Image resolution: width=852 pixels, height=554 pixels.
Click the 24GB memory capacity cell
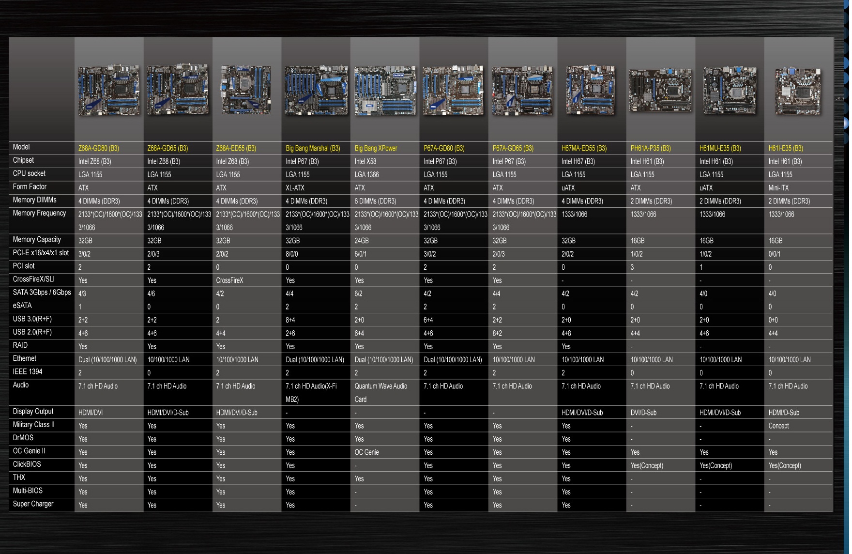362,241
